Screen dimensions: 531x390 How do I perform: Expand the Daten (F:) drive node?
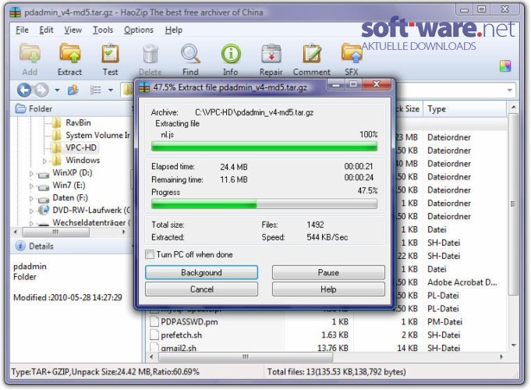pyautogui.click(x=31, y=199)
